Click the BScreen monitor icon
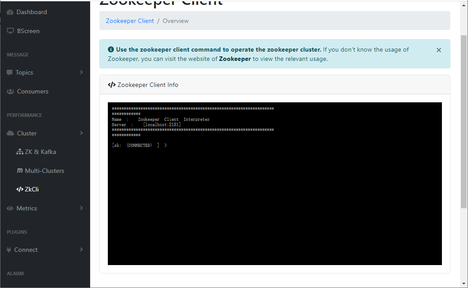 point(11,31)
